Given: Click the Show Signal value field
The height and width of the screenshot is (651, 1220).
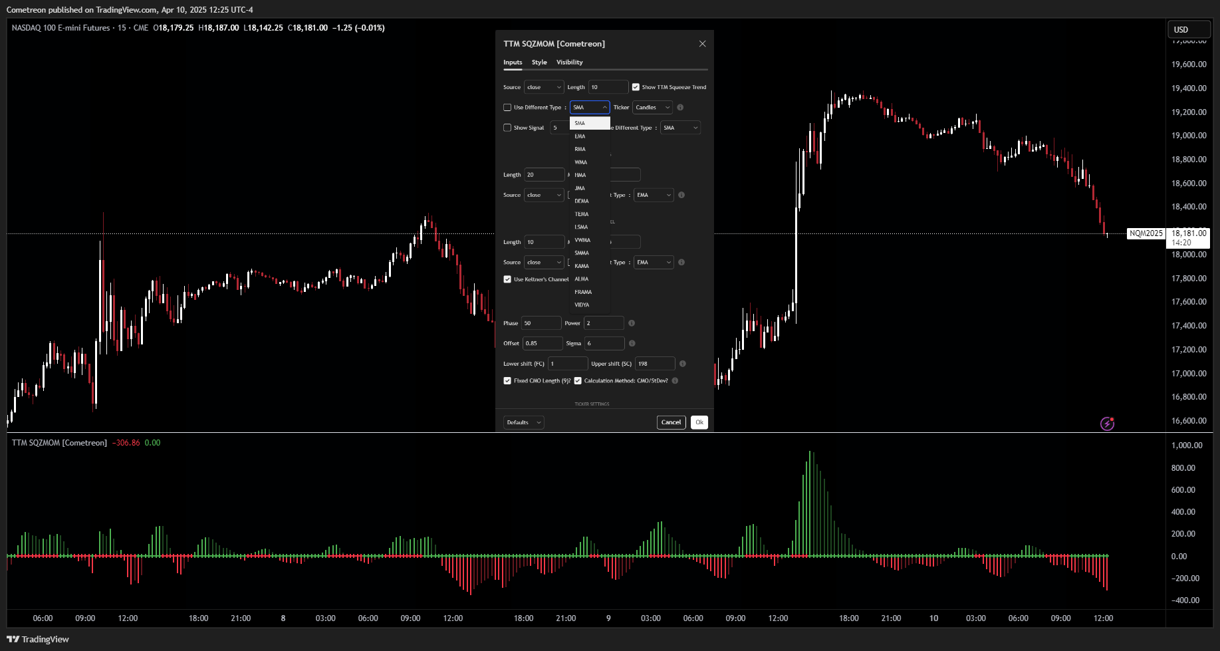Looking at the screenshot, I should [560, 128].
